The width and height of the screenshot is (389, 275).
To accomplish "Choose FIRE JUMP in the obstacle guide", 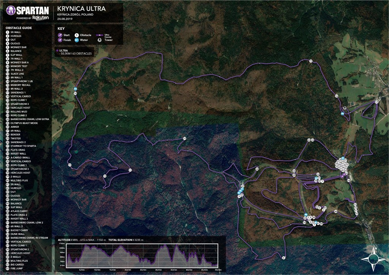I will pyautogui.click(x=17, y=269).
